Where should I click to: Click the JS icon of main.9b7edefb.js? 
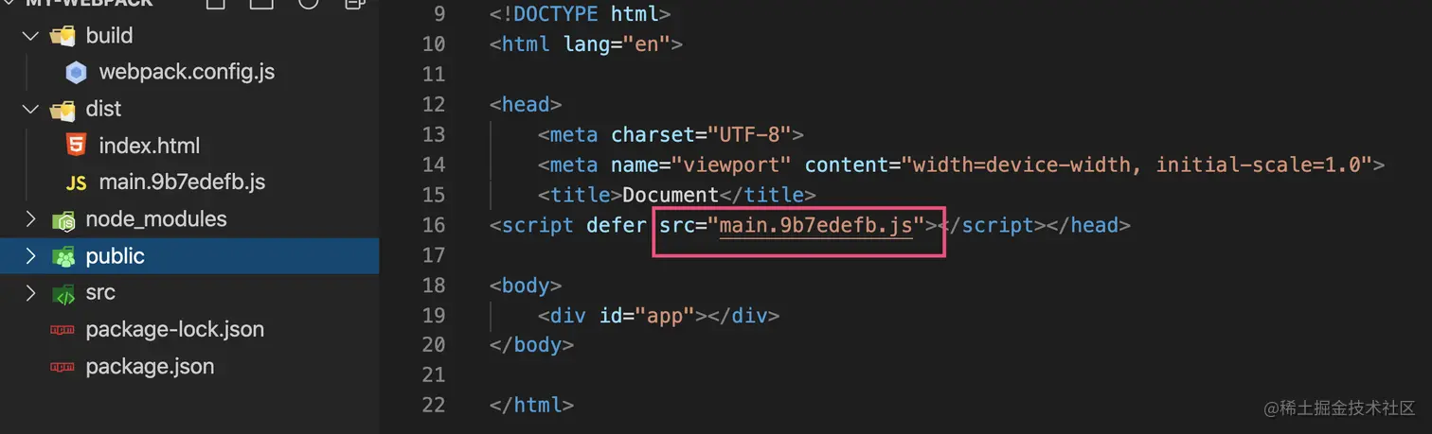click(76, 182)
